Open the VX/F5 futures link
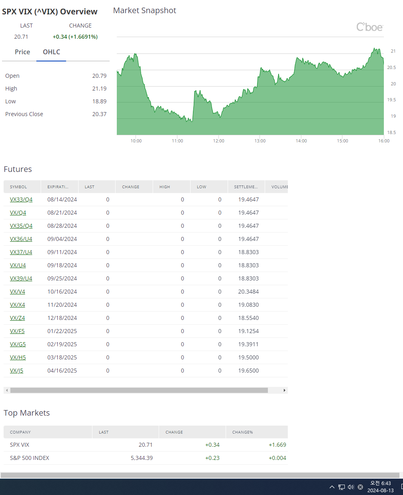Screen dimensions: 403x495 [x=17, y=331]
